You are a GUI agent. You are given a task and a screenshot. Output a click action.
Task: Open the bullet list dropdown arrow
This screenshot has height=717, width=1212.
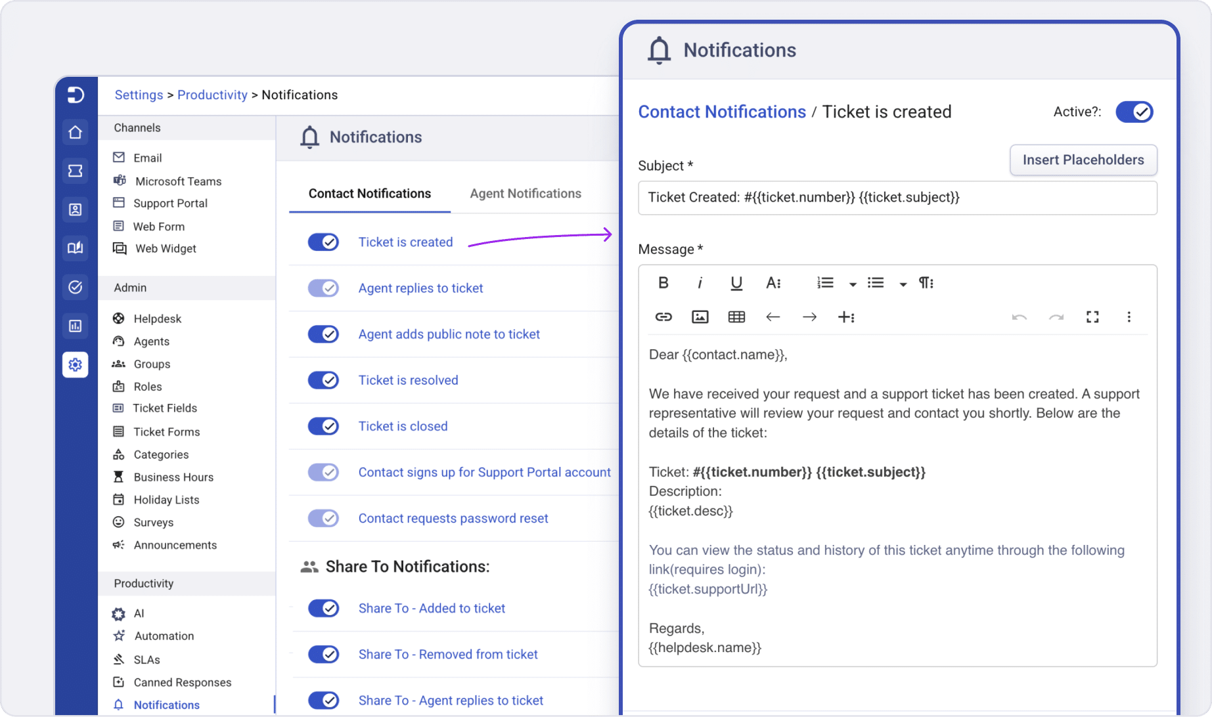(x=903, y=283)
